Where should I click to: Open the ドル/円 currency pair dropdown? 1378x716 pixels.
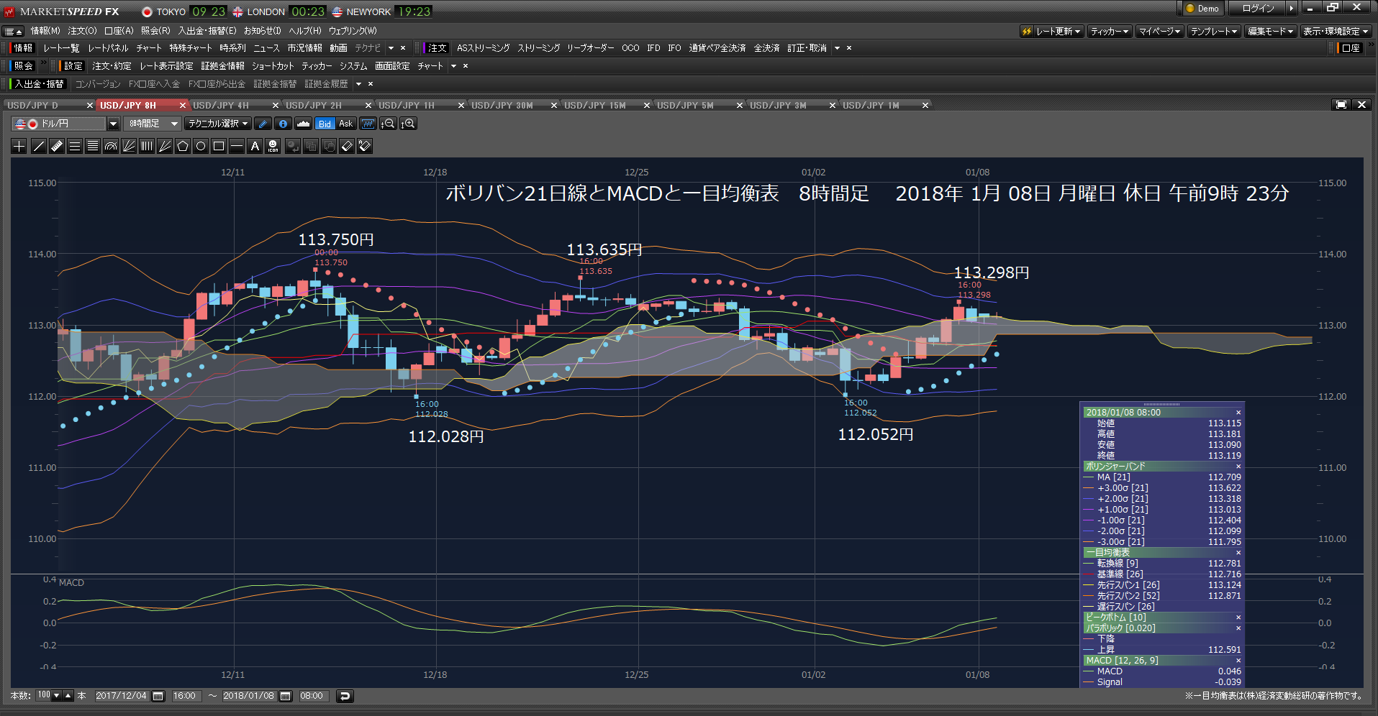pyautogui.click(x=113, y=124)
